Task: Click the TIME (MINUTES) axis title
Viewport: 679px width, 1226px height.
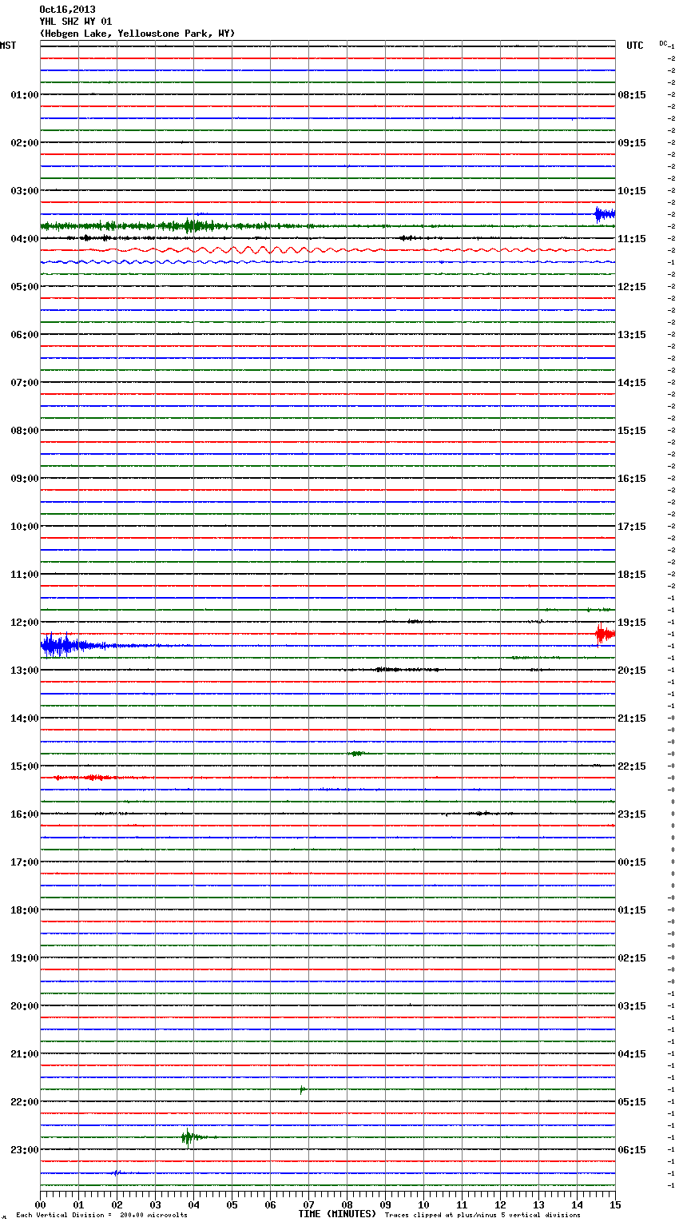Action: coord(337,1214)
